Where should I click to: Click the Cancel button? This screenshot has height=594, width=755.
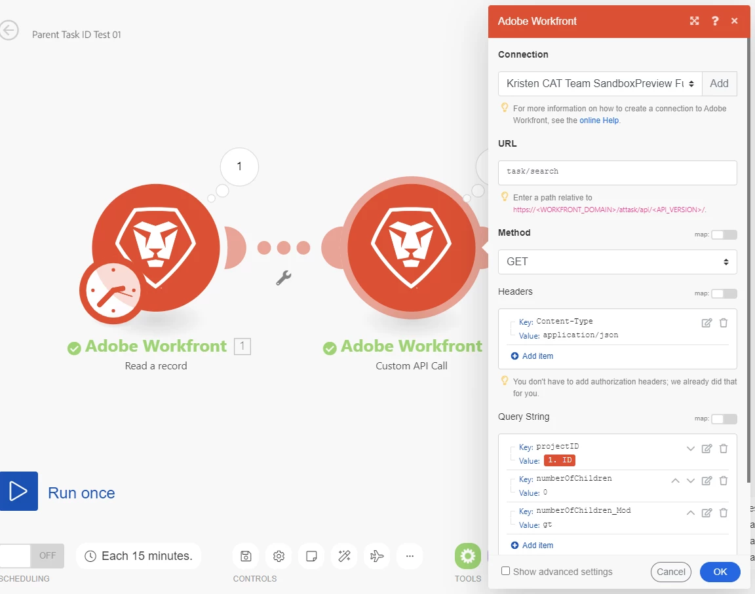point(670,572)
